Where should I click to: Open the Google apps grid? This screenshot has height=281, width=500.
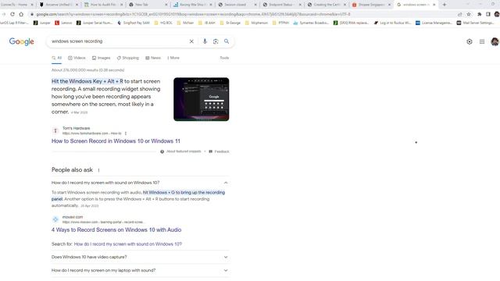tap(482, 41)
